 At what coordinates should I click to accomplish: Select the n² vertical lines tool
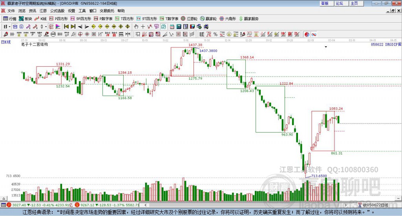coord(67,34)
